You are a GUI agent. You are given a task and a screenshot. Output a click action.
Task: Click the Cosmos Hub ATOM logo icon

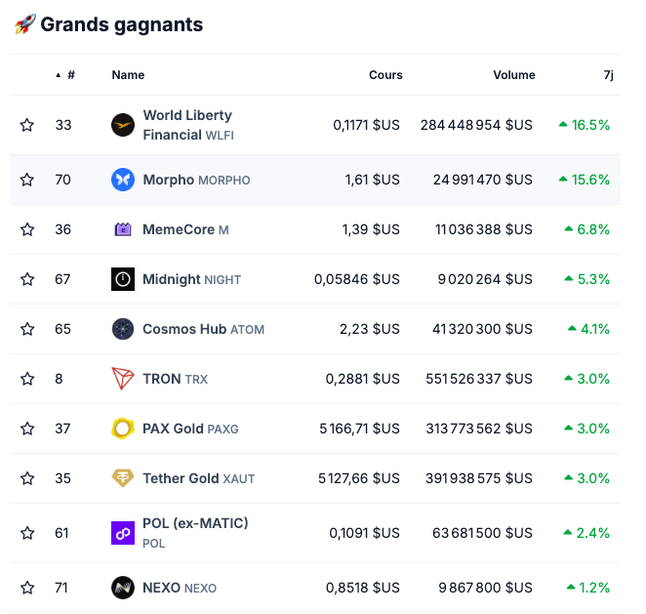coord(123,329)
